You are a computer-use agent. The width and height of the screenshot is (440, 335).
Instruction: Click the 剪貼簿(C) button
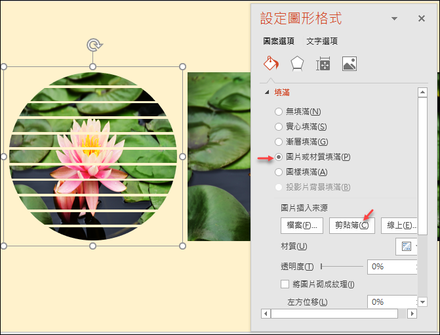click(x=352, y=225)
